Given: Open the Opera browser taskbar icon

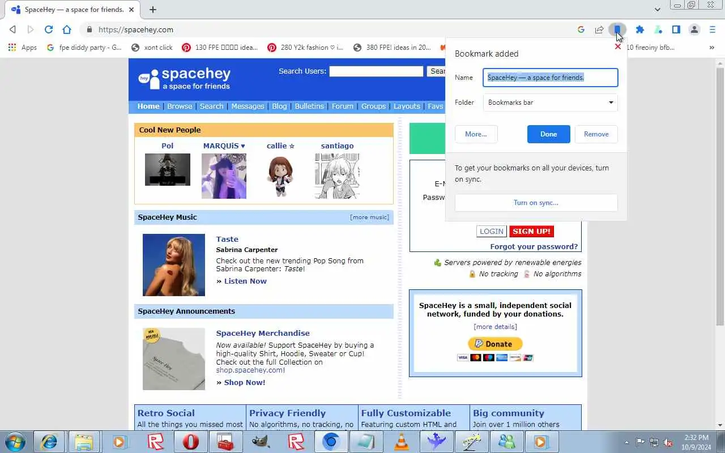Looking at the screenshot, I should pyautogui.click(x=190, y=442).
